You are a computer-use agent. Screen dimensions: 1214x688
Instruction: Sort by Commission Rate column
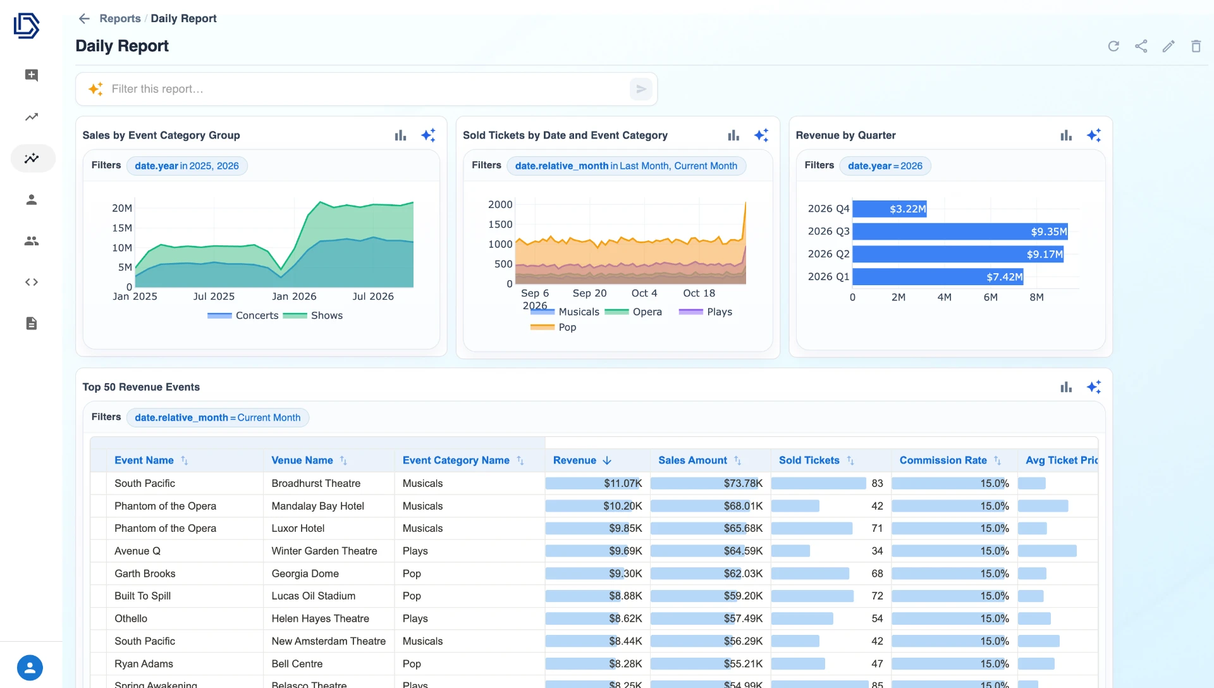pyautogui.click(x=950, y=460)
